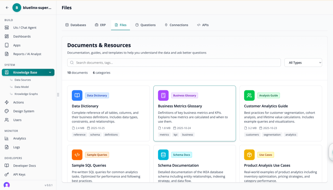Open the Data Dictionary card title
Screen dimensions: 333x190
(85, 106)
